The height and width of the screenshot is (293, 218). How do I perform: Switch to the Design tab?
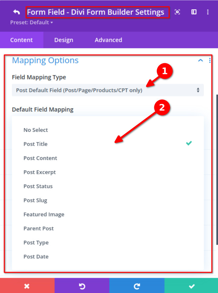coord(64,40)
